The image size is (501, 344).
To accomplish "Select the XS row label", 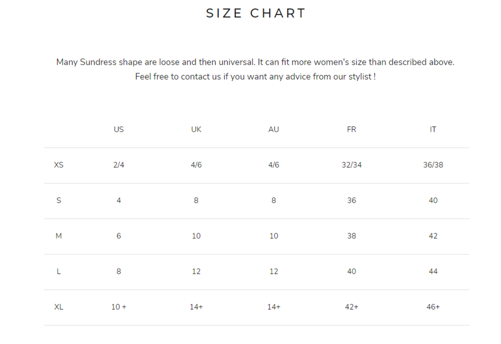I will pyautogui.click(x=59, y=165).
